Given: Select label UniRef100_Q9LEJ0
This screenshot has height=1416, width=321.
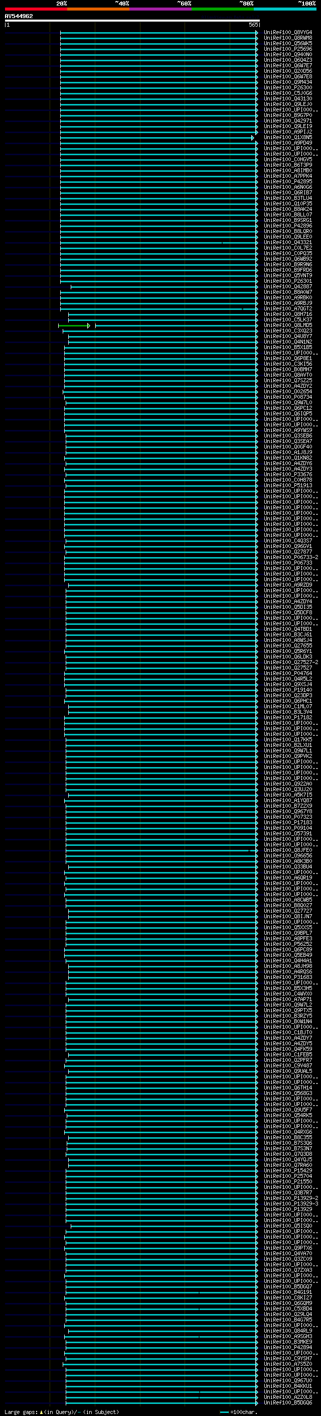Looking at the screenshot, I should 288,104.
